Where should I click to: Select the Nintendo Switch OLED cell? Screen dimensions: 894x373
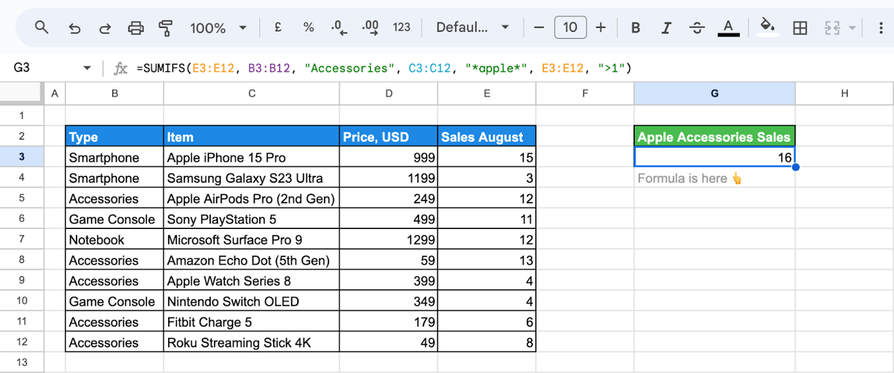pos(252,302)
